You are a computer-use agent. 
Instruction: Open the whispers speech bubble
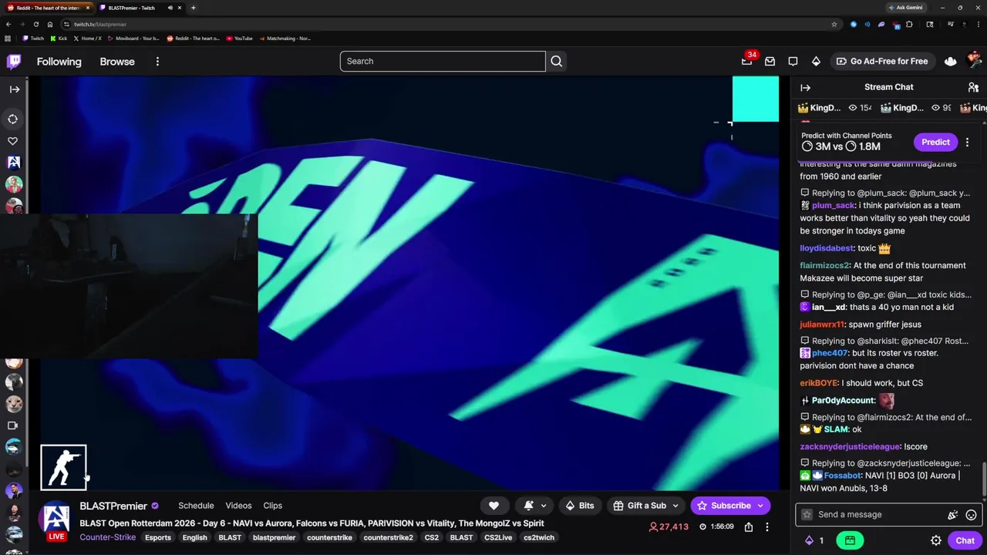pos(793,61)
